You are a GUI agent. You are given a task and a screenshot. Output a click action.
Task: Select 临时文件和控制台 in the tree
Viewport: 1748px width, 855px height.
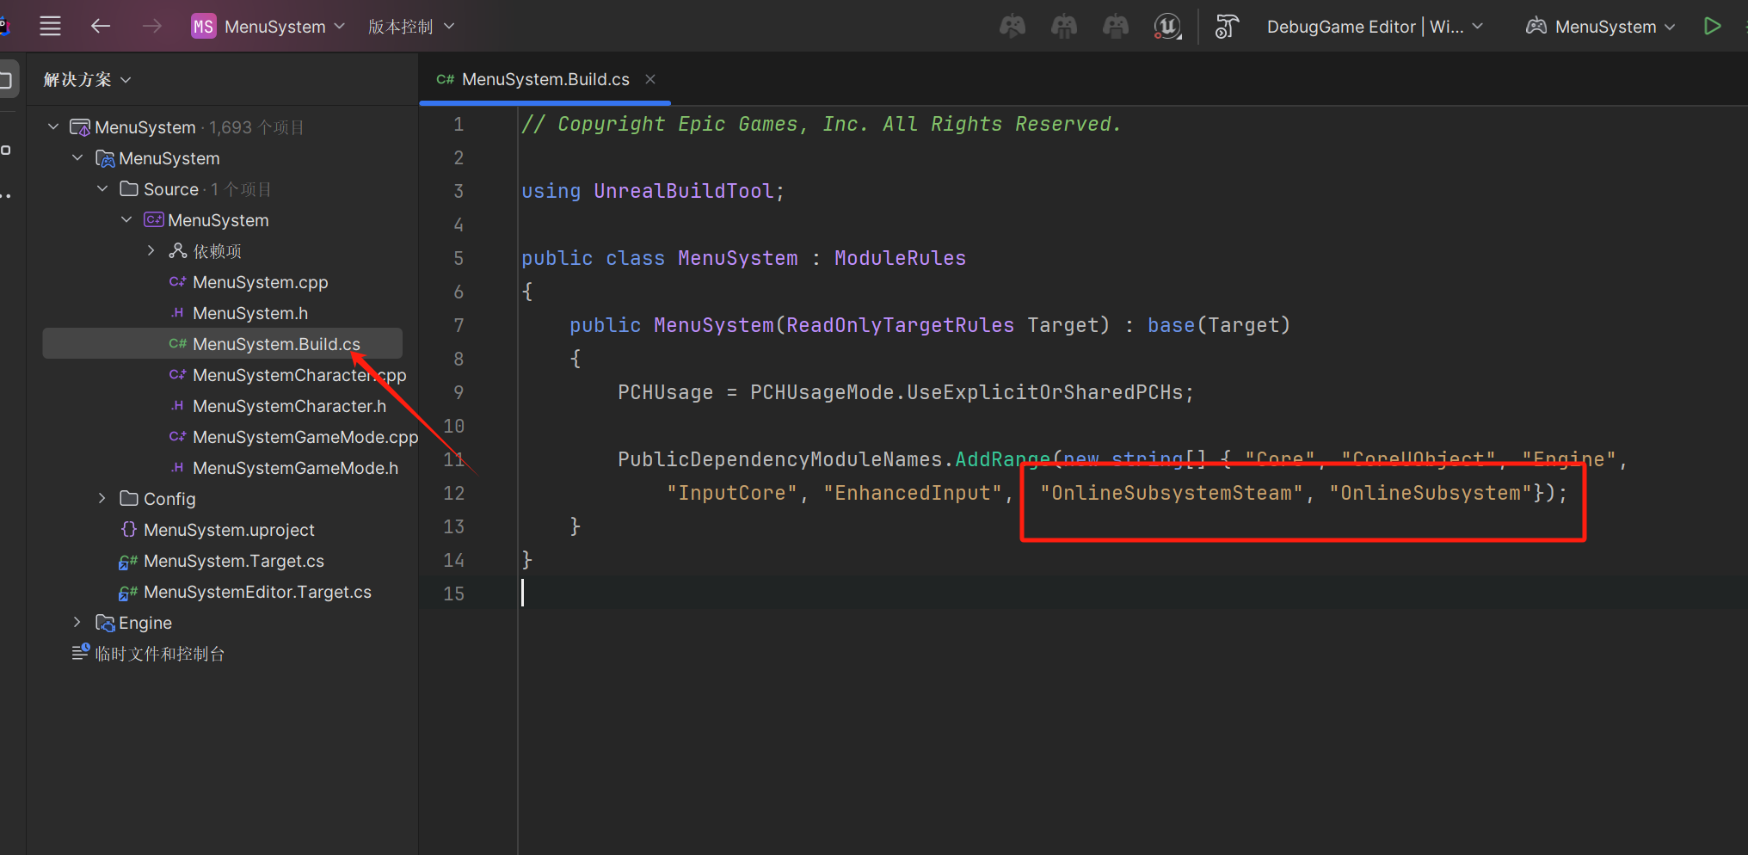pyautogui.click(x=160, y=654)
